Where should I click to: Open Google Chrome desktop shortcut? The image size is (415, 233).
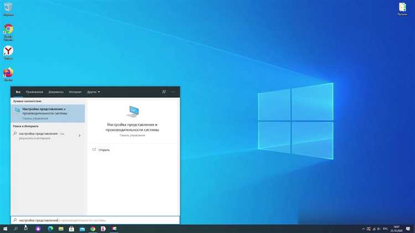point(8,31)
